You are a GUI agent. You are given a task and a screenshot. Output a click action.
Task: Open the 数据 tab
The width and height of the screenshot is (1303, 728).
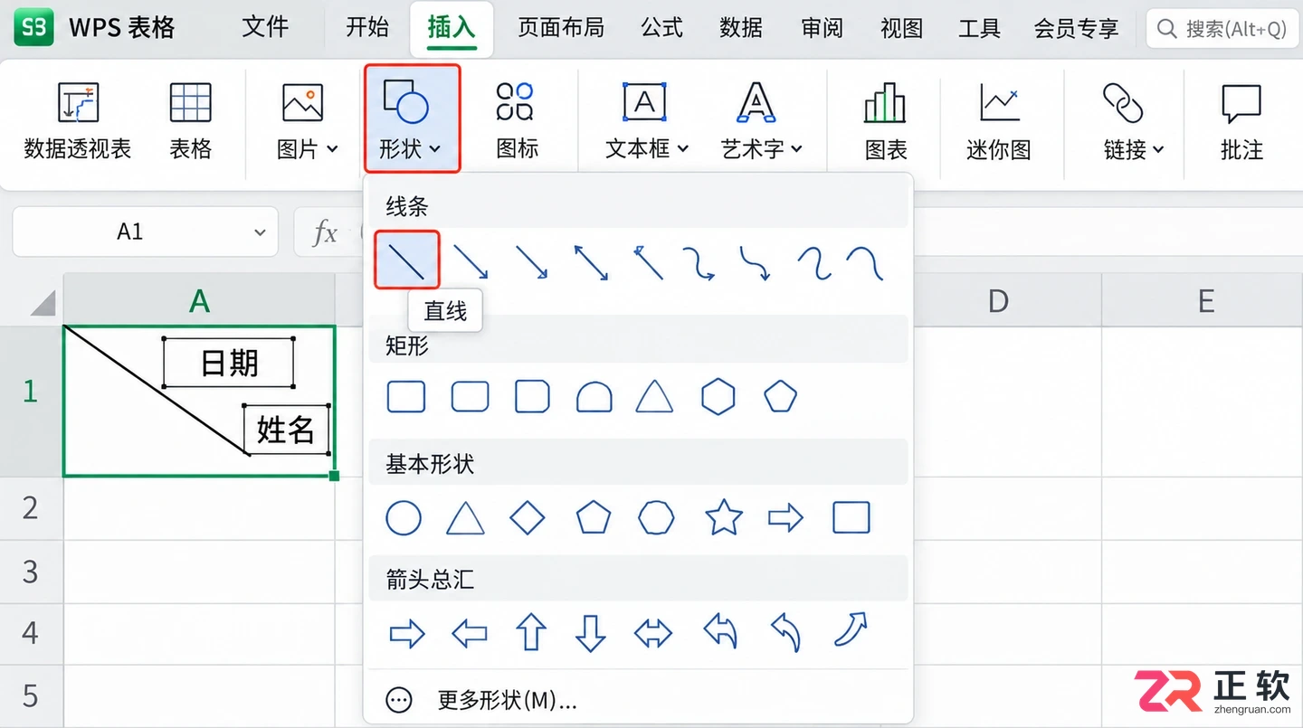(741, 28)
